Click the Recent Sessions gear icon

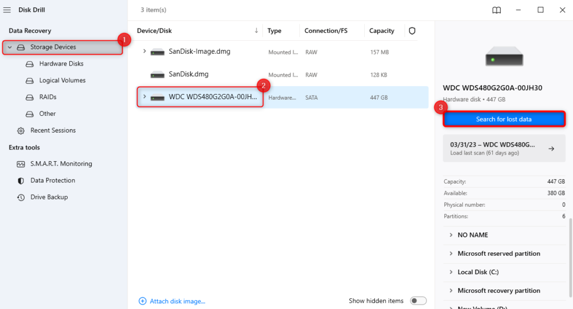pyautogui.click(x=21, y=130)
